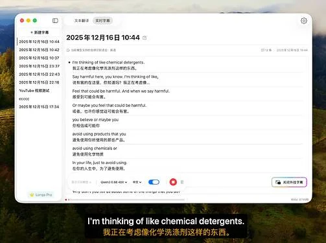Open the grayed-out dropdown left of Qwen3

pos(82,182)
